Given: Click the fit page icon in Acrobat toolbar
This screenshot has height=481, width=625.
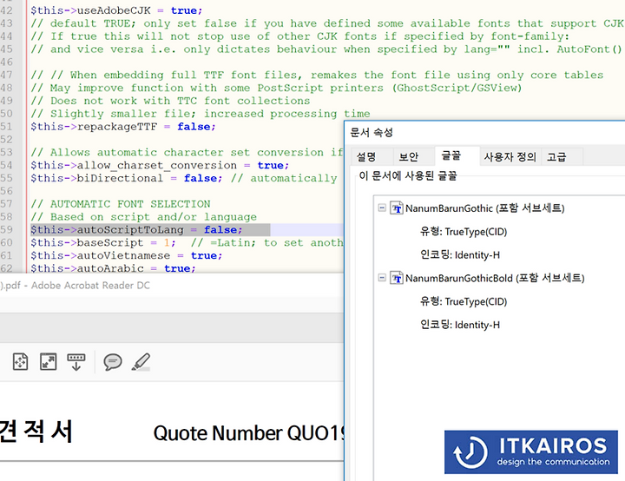Looking at the screenshot, I should [20, 362].
